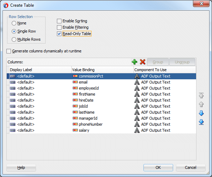The height and width of the screenshot is (177, 212).
Task: Enable the Sorting checkbox
Action: coord(59,21)
